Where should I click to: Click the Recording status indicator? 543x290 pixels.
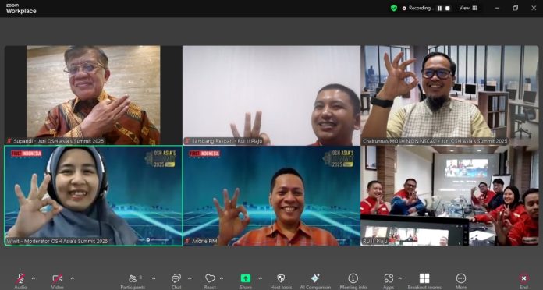tap(417, 8)
